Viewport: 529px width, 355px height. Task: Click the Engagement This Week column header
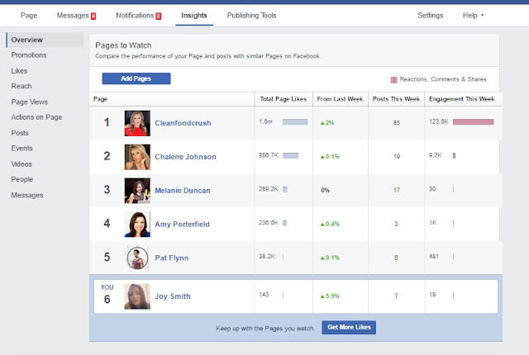(461, 99)
